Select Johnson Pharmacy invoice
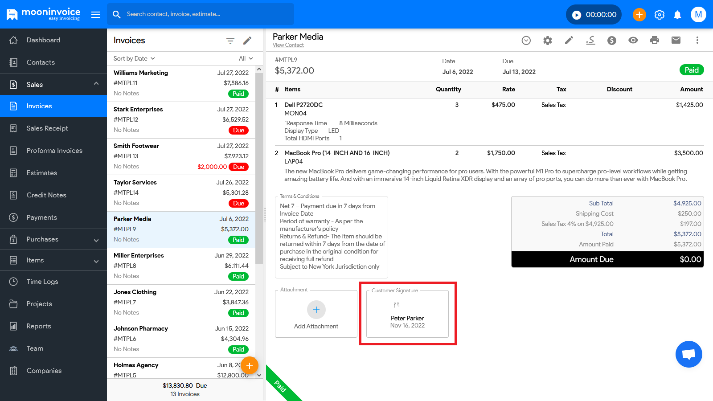Viewport: 713px width, 401px height. point(181,340)
